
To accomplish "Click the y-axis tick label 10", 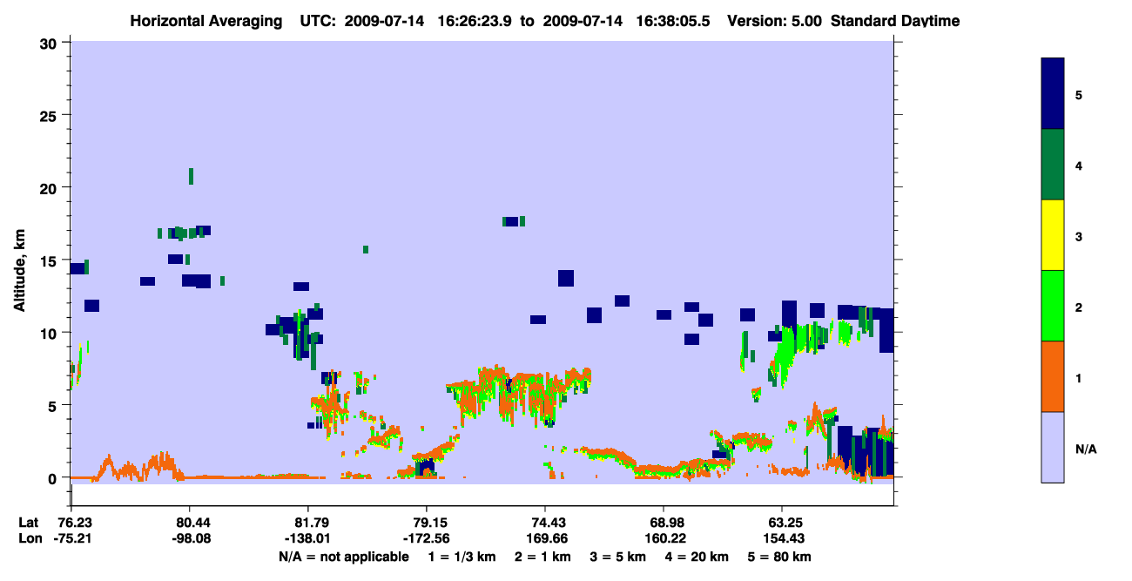I will pos(51,333).
